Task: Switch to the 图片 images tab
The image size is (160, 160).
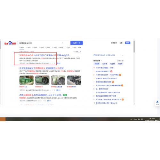Action: [x=28, y=47]
